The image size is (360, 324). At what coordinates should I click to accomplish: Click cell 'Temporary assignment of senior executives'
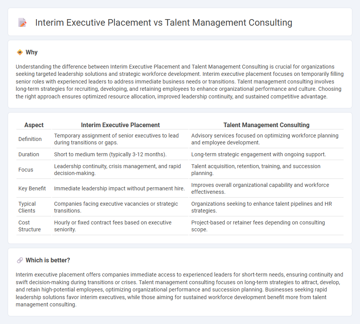[x=120, y=139]
